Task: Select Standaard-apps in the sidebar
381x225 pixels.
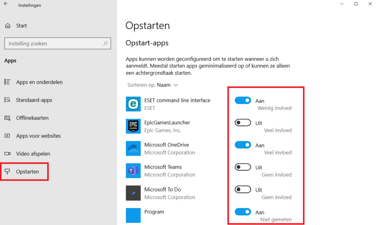Action: 34,100
